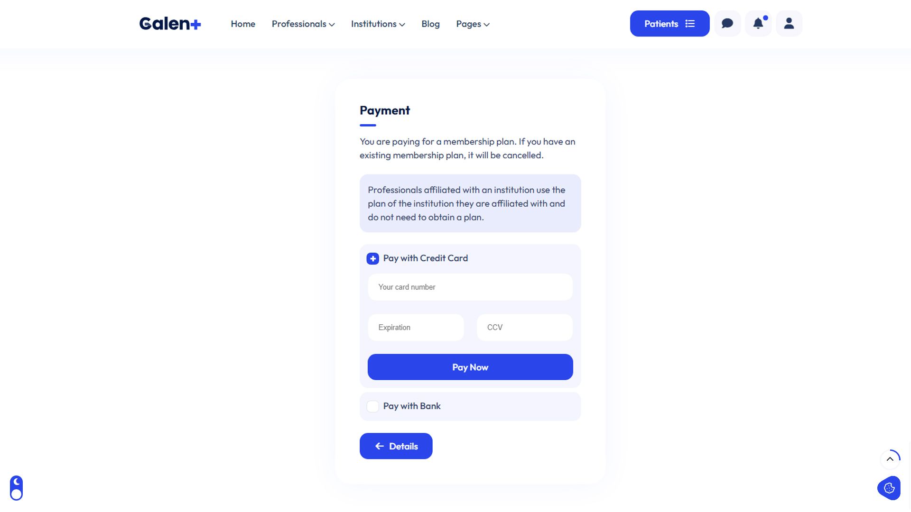Click the scroll-to-top arrow button

890,459
